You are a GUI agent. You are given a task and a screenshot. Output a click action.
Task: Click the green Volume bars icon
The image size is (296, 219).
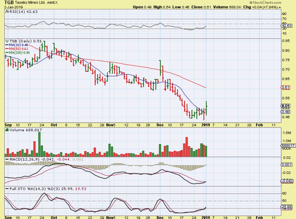(x=7, y=130)
